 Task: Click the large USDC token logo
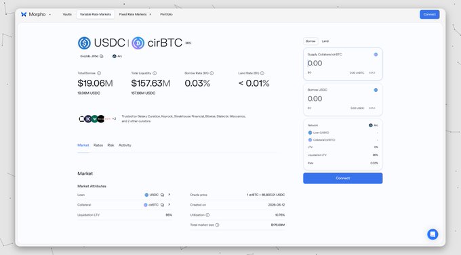[x=84, y=43]
